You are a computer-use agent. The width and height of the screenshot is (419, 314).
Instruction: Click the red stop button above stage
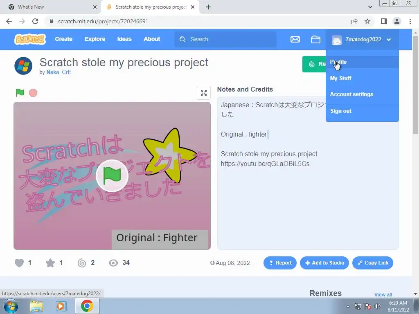pos(33,93)
